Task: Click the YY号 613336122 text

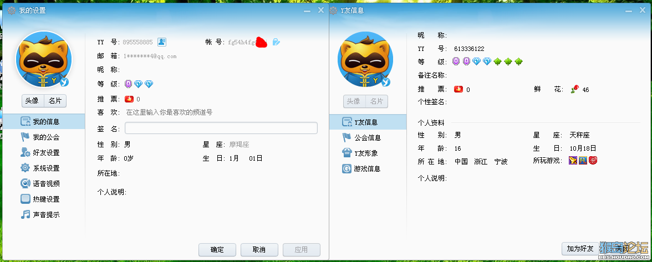Action: [x=469, y=49]
